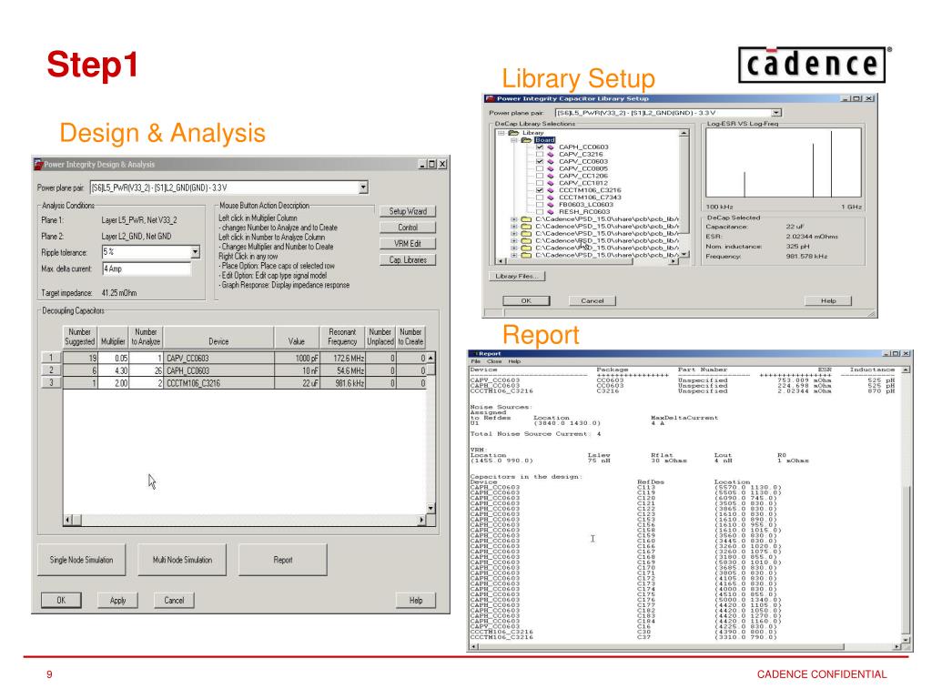Open Power plane pair dropdown in Library Setup
Image resolution: width=932 pixels, height=699 pixels.
click(x=776, y=112)
